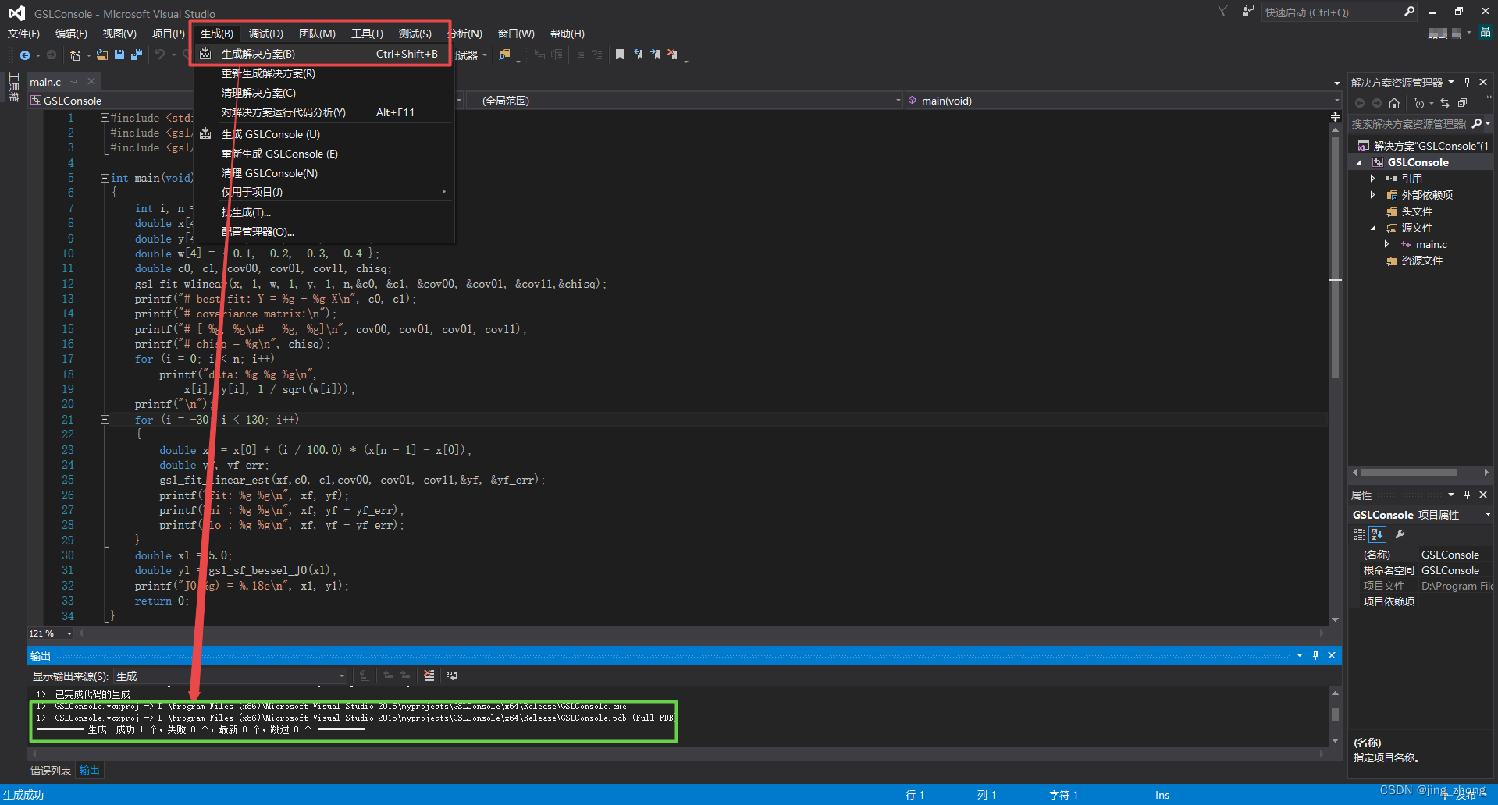The image size is (1498, 805).
Task: Save the current file with disk icon
Action: 119,55
